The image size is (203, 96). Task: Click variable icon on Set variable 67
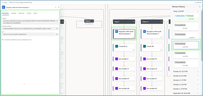[117, 79]
